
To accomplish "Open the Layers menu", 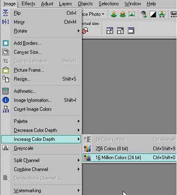I will 65,4.
